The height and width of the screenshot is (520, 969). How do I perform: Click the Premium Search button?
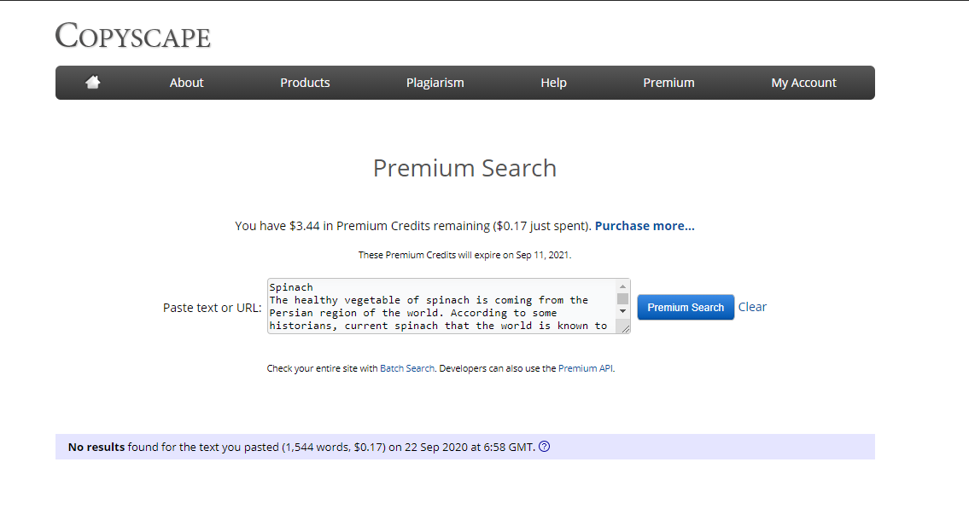(686, 307)
